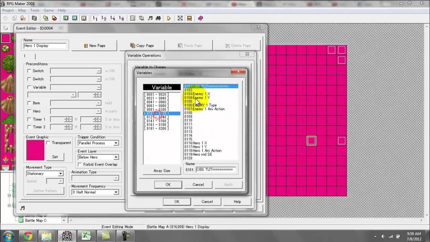Click the floppy disk Create Game Disk icon
This screenshot has width=430, height=242.
coord(35,18)
